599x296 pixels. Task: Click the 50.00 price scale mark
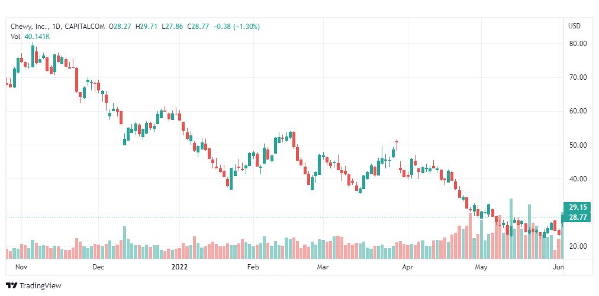(577, 145)
